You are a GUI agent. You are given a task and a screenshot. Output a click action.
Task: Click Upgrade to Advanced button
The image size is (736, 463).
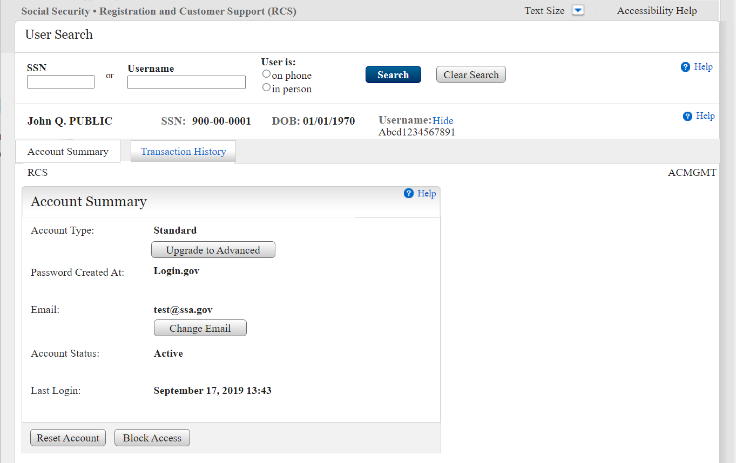[x=213, y=250]
